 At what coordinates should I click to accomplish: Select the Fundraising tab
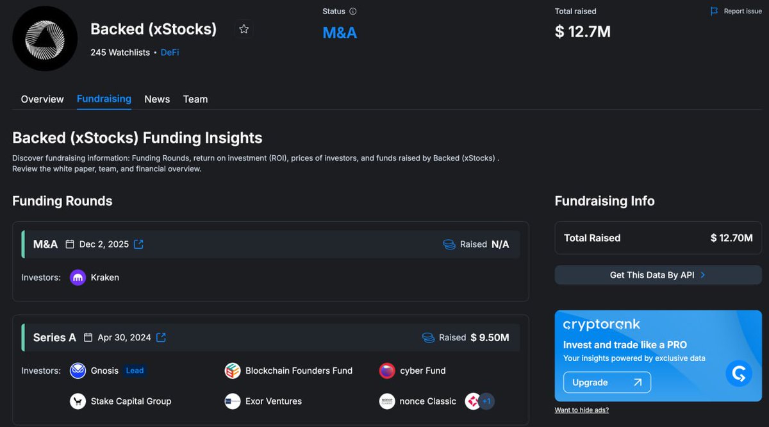coord(104,99)
